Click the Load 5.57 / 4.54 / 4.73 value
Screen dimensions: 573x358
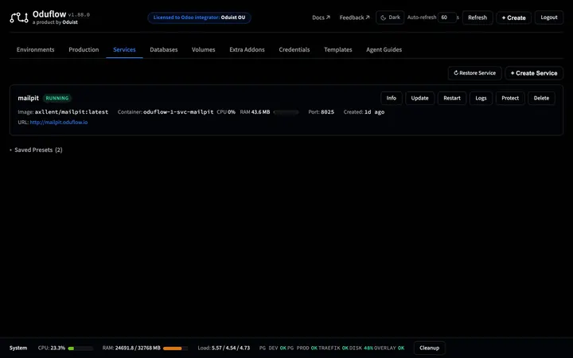click(x=231, y=348)
